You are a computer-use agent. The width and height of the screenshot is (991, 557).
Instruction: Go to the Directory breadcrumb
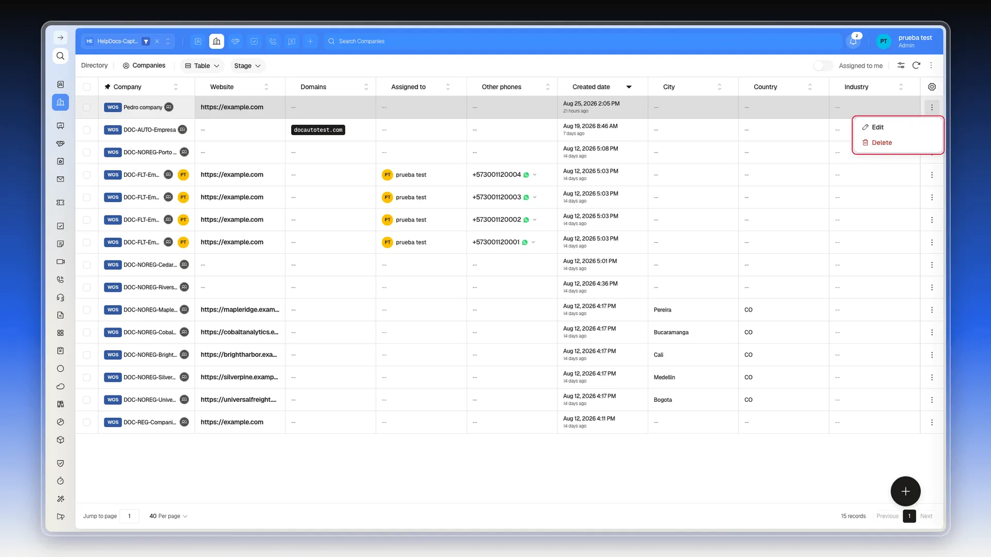(x=94, y=65)
